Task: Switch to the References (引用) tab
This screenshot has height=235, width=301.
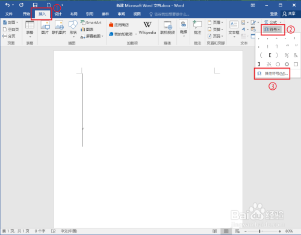Action: (90, 14)
